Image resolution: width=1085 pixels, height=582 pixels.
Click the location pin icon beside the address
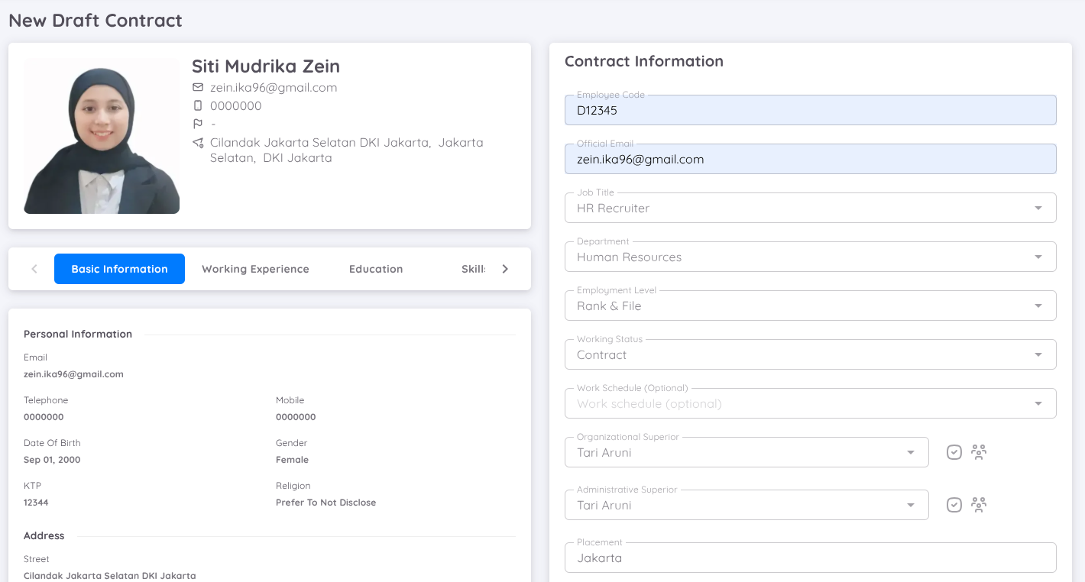198,143
